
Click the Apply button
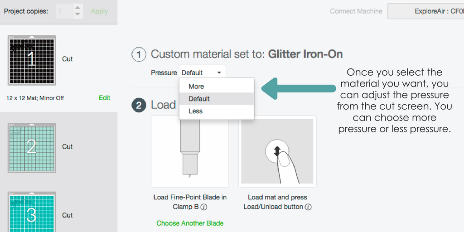tap(99, 11)
